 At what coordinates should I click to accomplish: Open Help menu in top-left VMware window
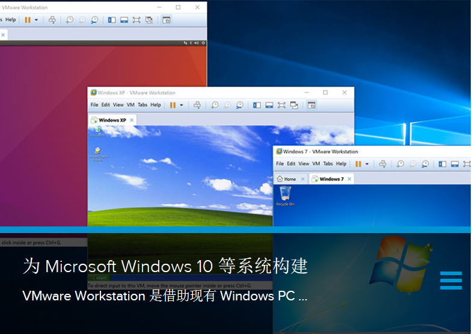pos(11,20)
